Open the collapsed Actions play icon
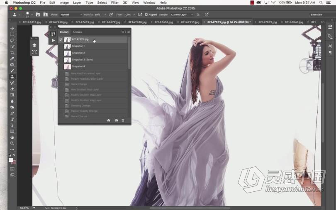Image resolution: width=336 pixels, height=210 pixels. point(53,41)
